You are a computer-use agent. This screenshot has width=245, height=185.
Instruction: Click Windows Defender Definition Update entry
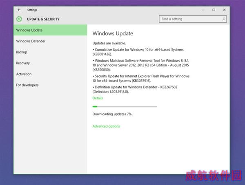(x=135, y=89)
